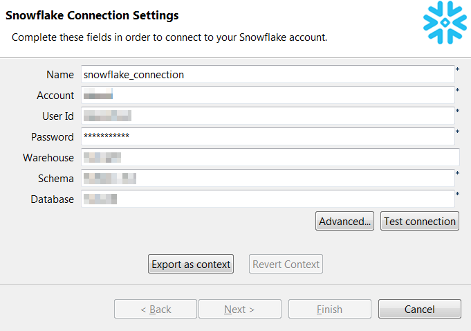The width and height of the screenshot is (471, 331).
Task: Go to the previous step with Back
Action: 156,309
